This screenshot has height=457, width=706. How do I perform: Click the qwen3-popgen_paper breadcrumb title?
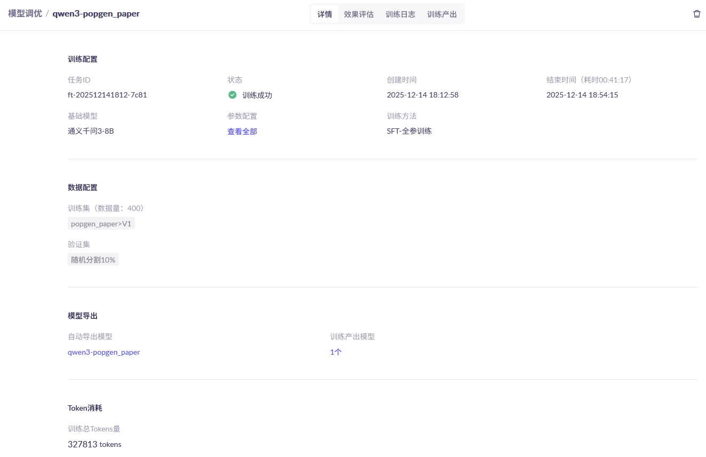coord(96,14)
